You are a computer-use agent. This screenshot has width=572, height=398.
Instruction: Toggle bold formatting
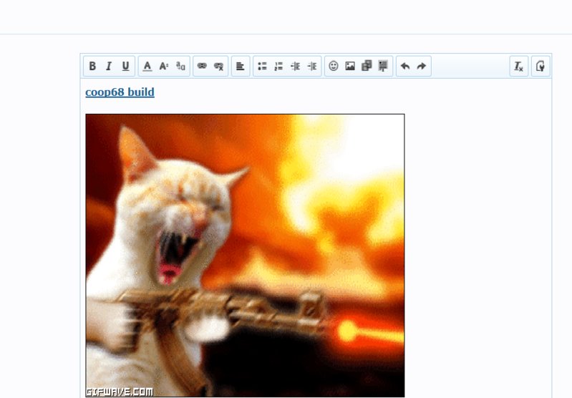point(92,67)
